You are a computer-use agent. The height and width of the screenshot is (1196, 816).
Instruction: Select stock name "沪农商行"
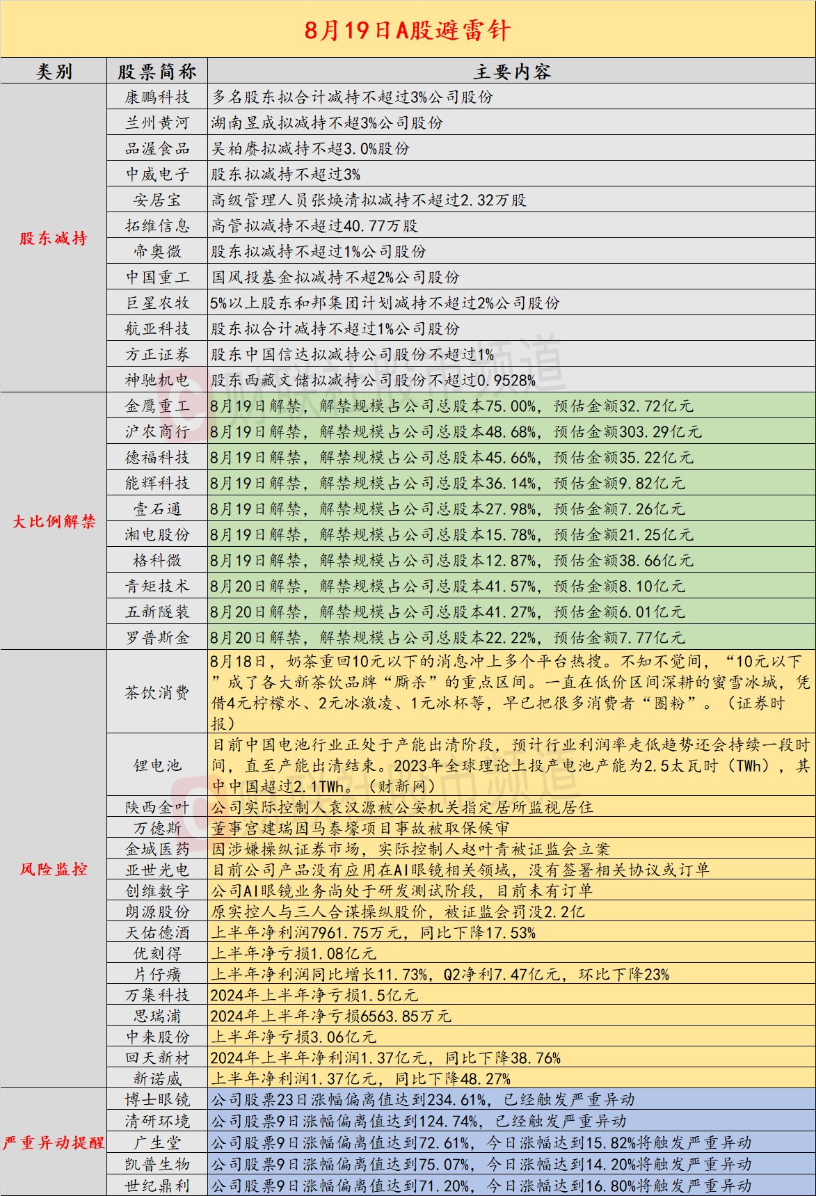(157, 431)
